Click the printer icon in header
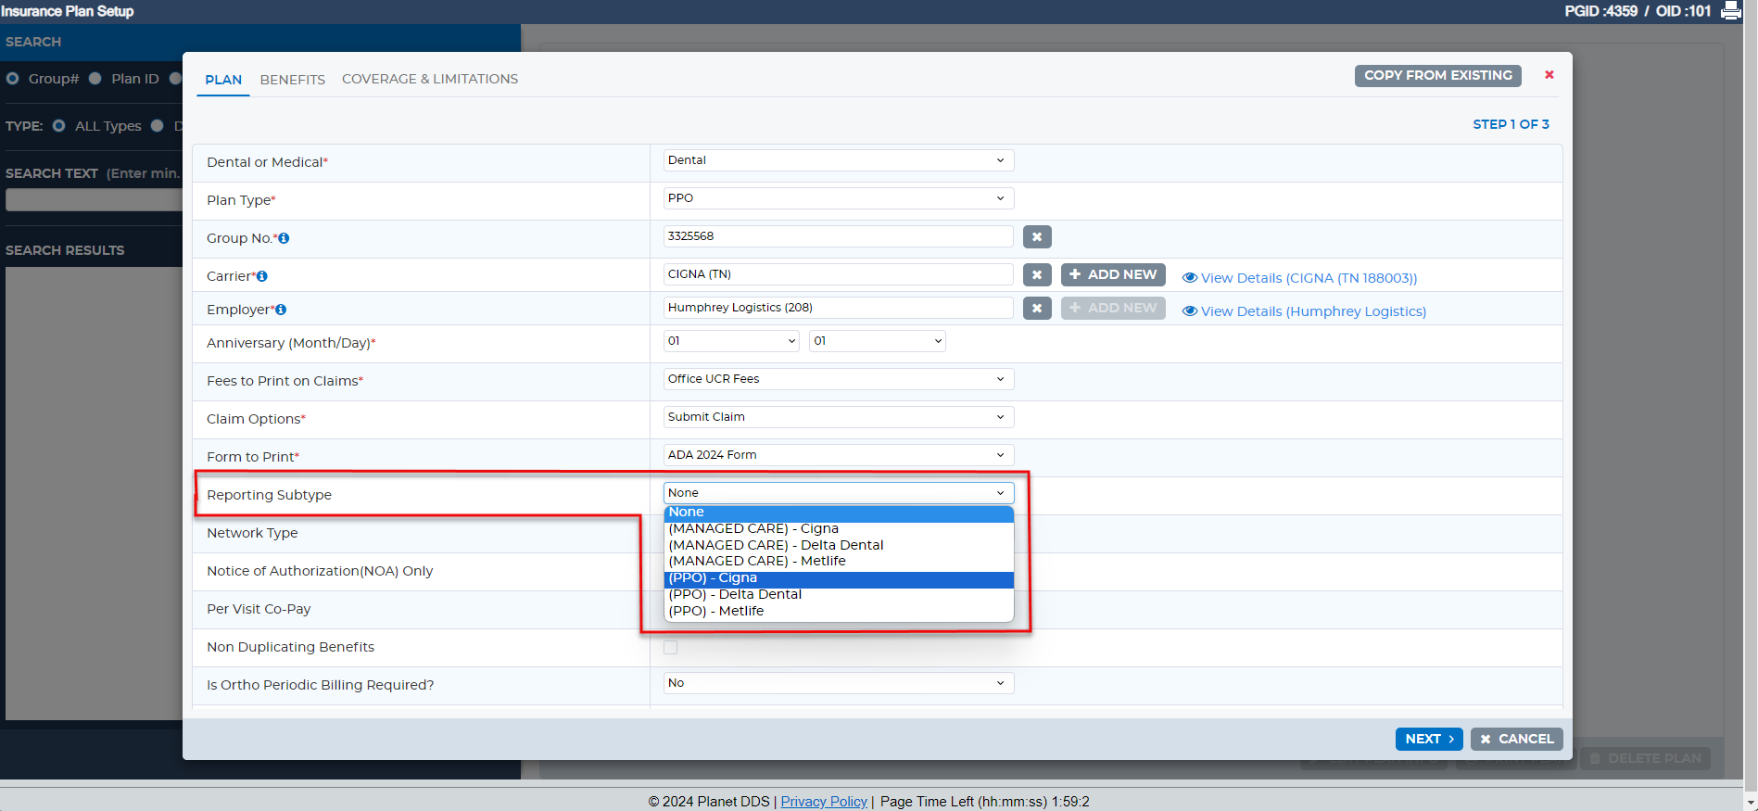This screenshot has height=811, width=1758. (1730, 11)
